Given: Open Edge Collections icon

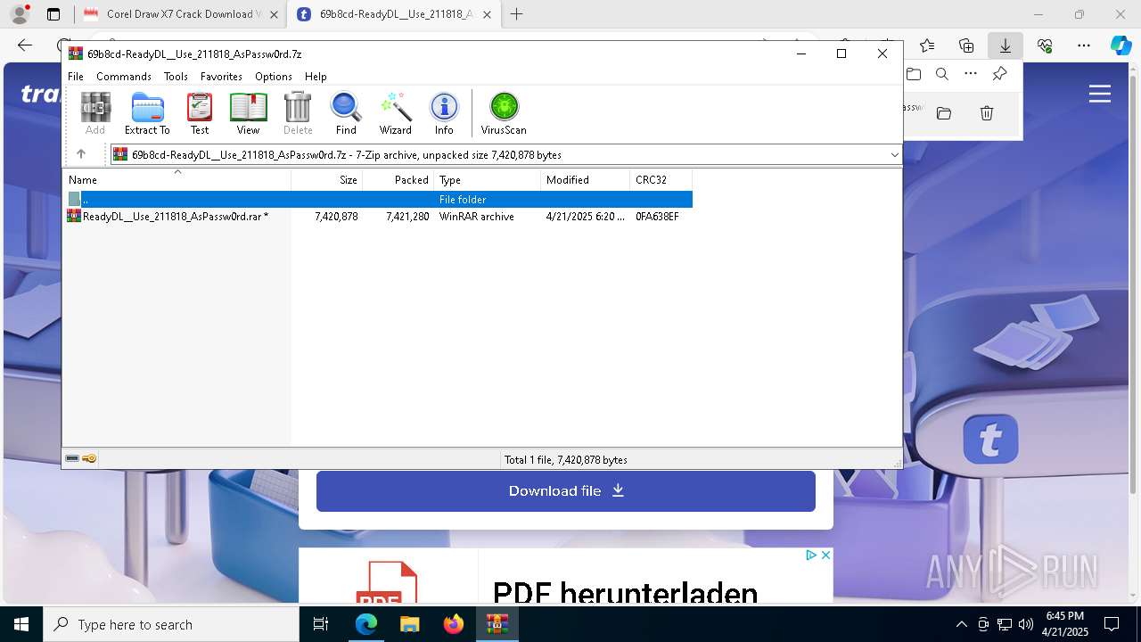Looking at the screenshot, I should pyautogui.click(x=966, y=45).
